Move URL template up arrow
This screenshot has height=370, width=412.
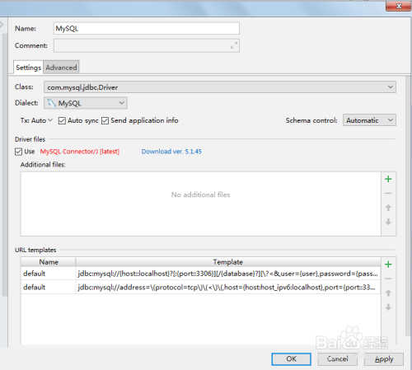point(388,293)
